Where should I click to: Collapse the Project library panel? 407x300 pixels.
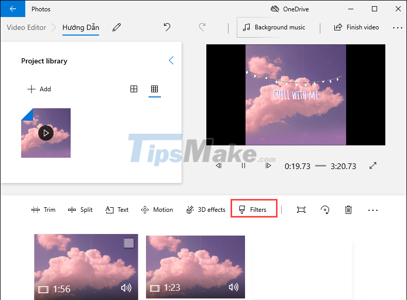[x=171, y=60]
